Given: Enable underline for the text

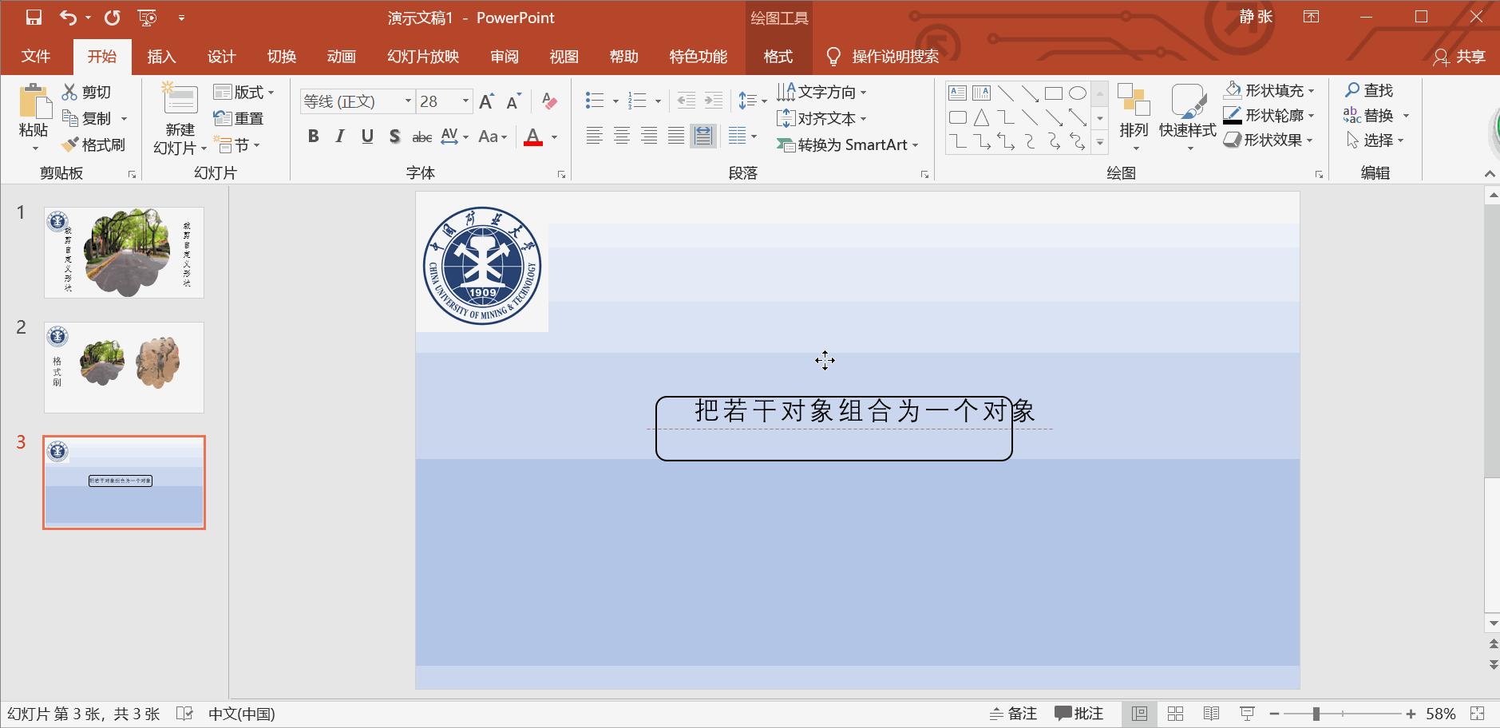Looking at the screenshot, I should pyautogui.click(x=366, y=136).
